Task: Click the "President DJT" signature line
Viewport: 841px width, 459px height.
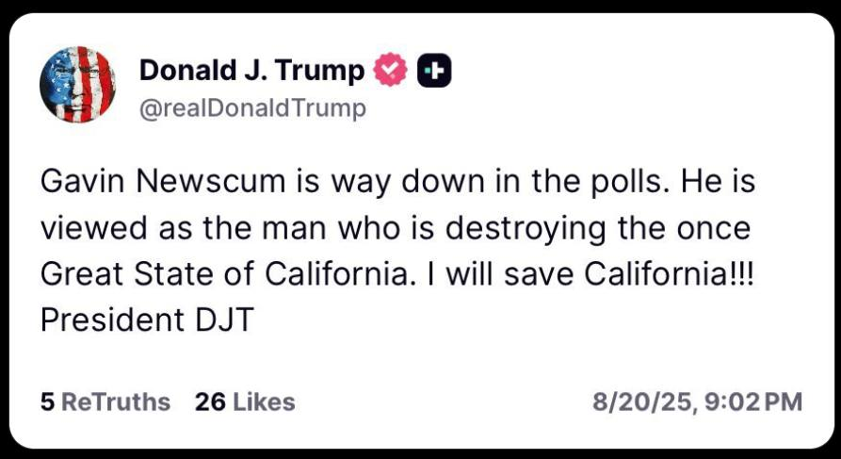Action: (148, 320)
